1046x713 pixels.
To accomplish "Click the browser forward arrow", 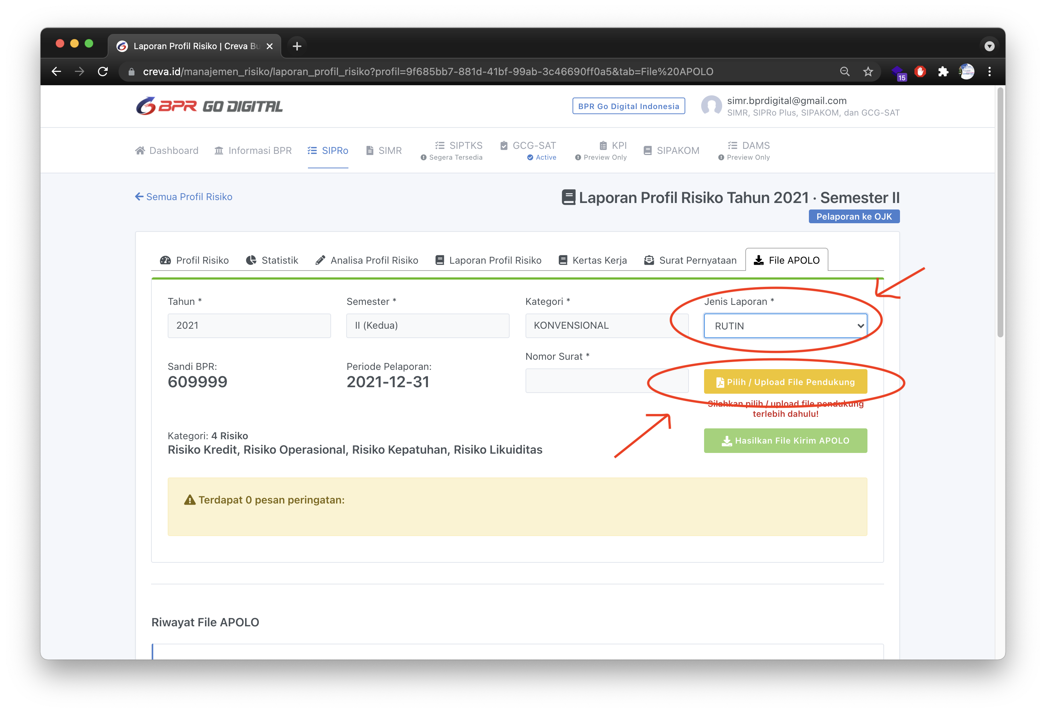I will (79, 72).
